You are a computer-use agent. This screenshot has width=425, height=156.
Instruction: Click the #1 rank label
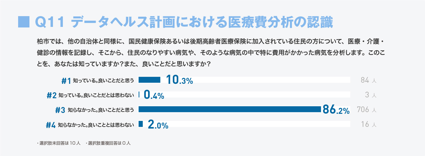[66, 81]
